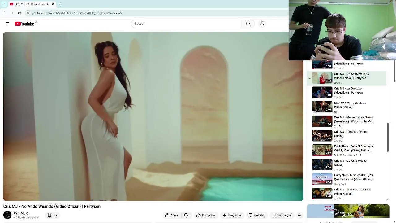
Task: Play Cris MJ - QUICKIE thumbnail
Action: [322, 165]
